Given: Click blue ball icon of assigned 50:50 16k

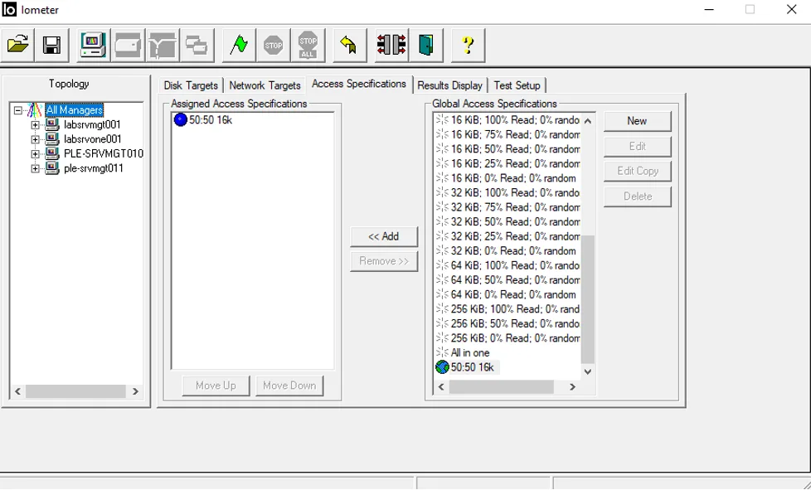Looking at the screenshot, I should click(x=181, y=120).
